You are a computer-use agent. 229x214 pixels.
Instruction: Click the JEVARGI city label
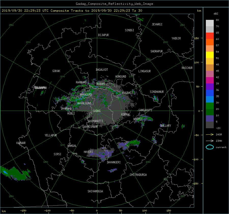[157, 24]
